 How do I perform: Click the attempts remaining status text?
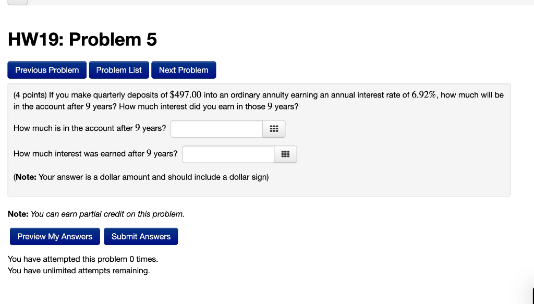pyautogui.click(x=78, y=270)
